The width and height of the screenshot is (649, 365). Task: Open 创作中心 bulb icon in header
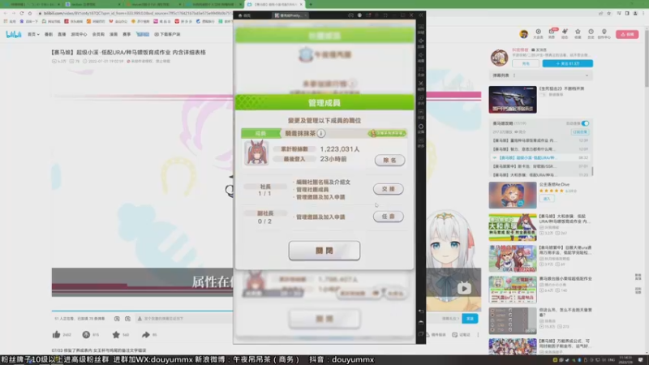coord(604,34)
